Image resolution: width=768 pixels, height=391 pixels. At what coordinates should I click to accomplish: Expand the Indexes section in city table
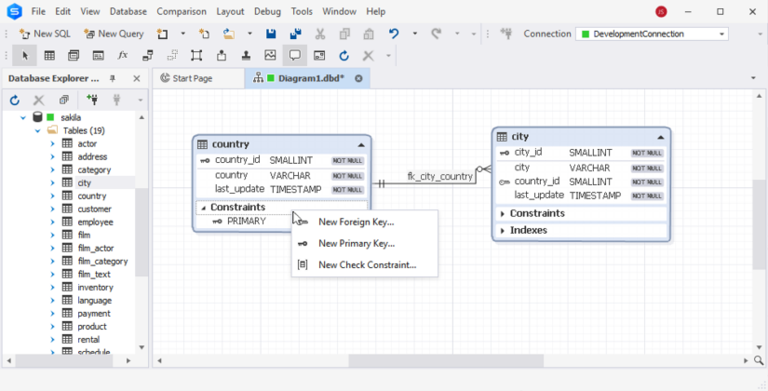[x=503, y=230]
